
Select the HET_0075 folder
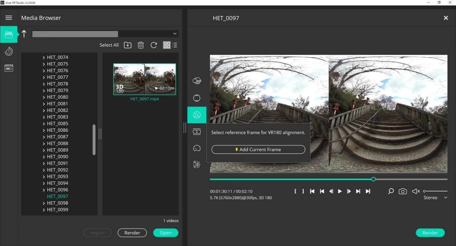click(x=57, y=64)
